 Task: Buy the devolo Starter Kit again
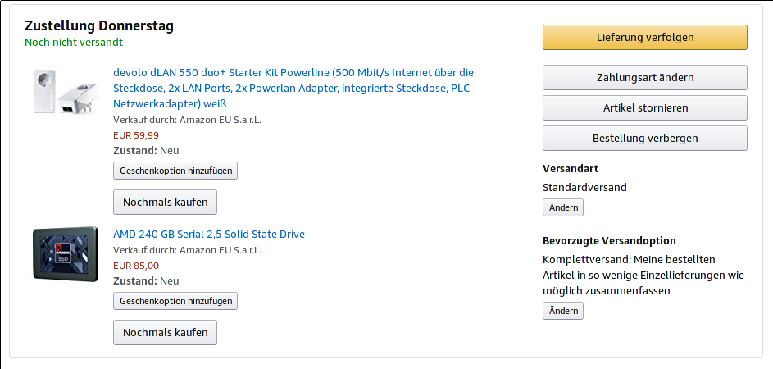point(165,203)
